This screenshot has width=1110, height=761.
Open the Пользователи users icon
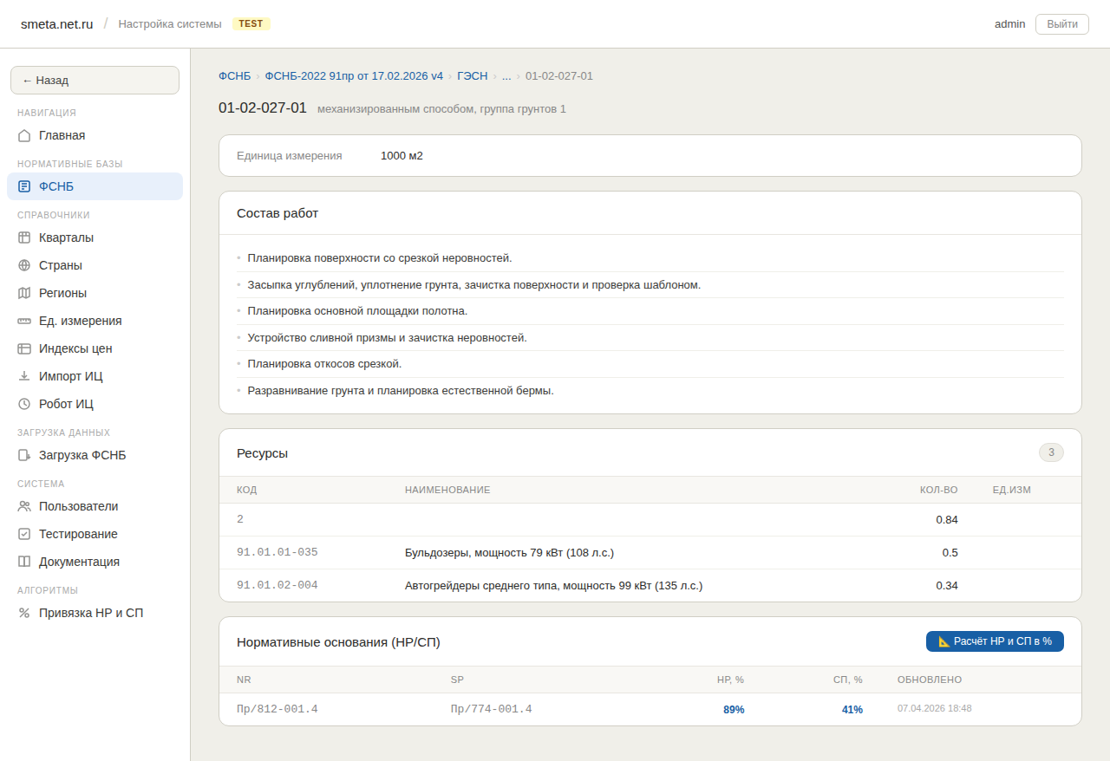pyautogui.click(x=24, y=505)
